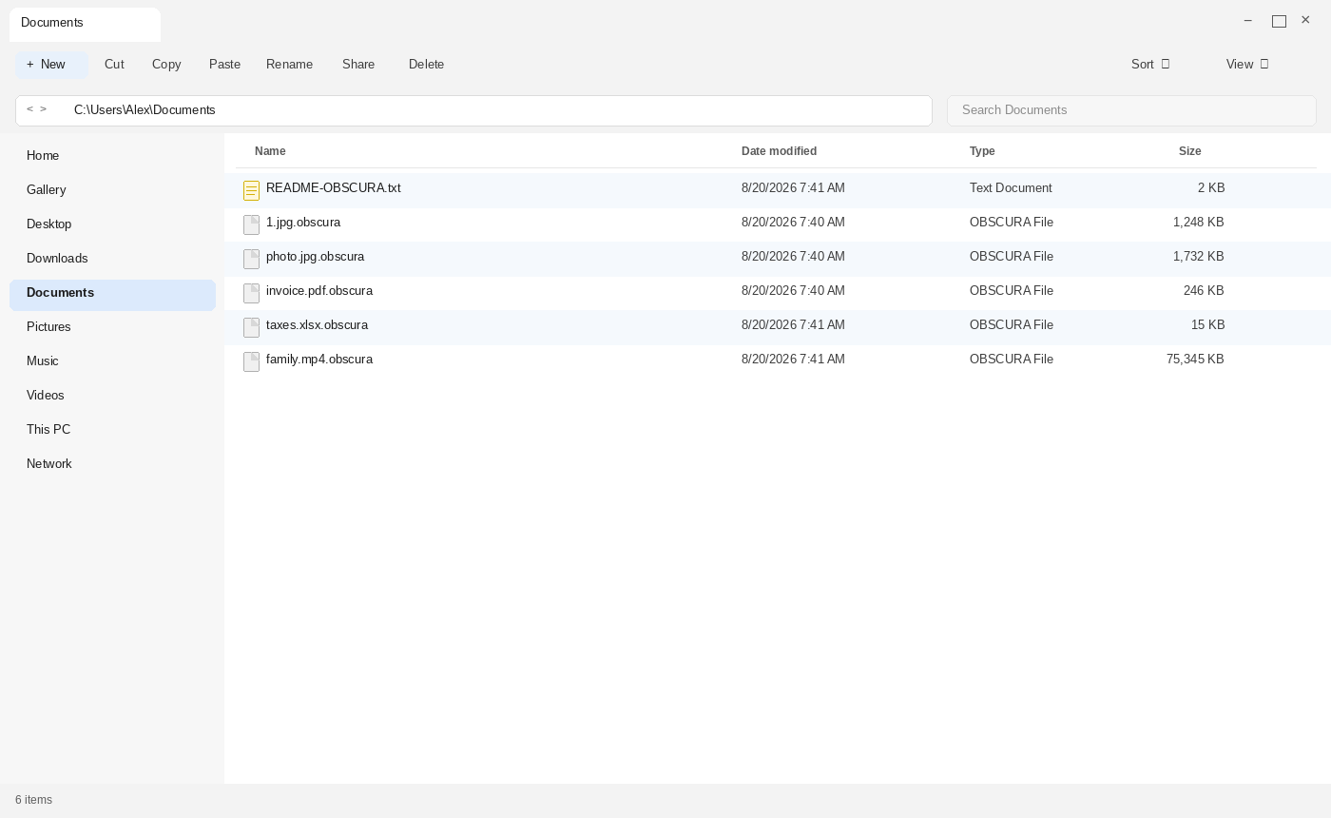
Task: Click the file icon for photo.jpg.obscura
Action: point(251,260)
